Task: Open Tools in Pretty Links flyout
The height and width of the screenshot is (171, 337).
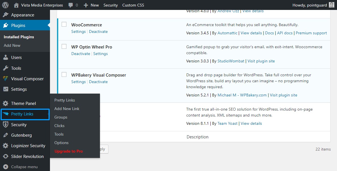Action: point(59,134)
